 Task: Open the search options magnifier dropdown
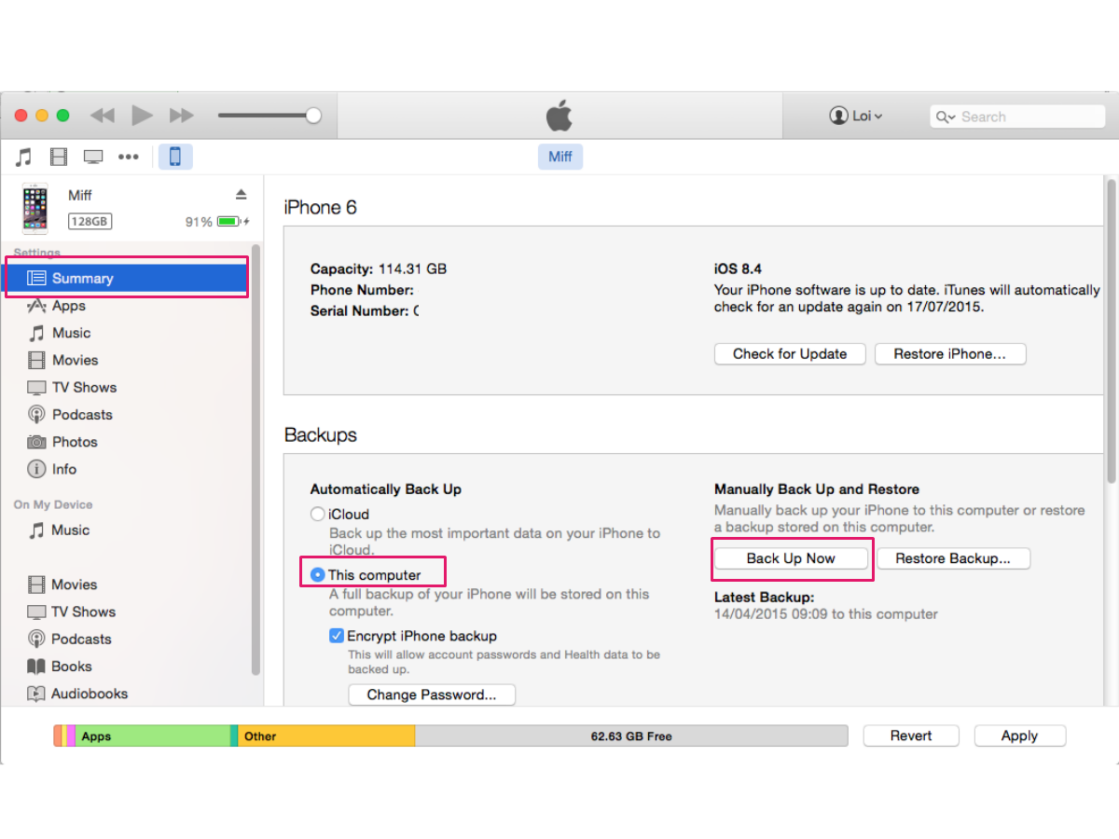[x=946, y=117]
